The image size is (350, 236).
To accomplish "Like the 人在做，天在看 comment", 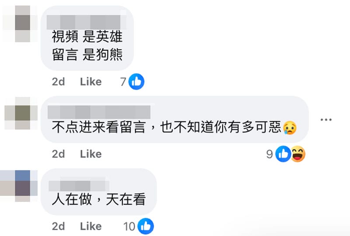I will (x=91, y=226).
